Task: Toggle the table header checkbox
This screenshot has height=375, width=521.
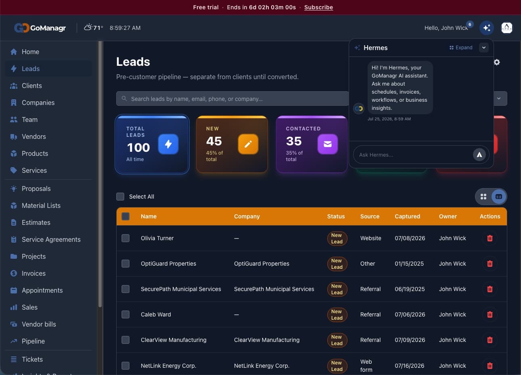Action: click(126, 216)
